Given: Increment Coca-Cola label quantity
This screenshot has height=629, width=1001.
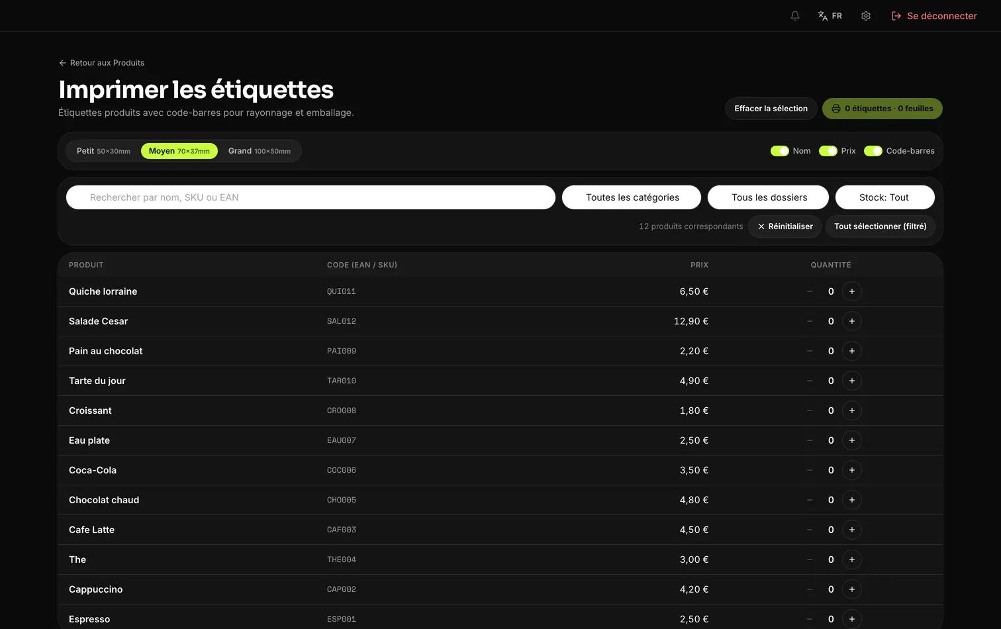Looking at the screenshot, I should [852, 470].
